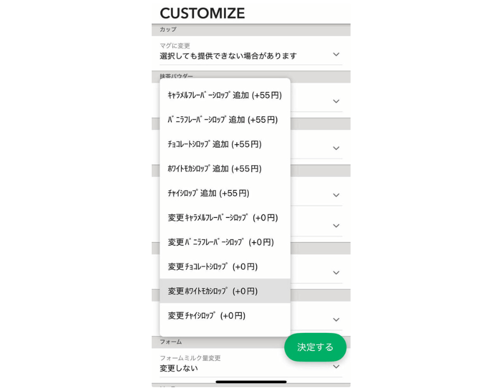Open the 抹茶パウダー dropdown chevron
502x391 pixels.
pyautogui.click(x=336, y=101)
